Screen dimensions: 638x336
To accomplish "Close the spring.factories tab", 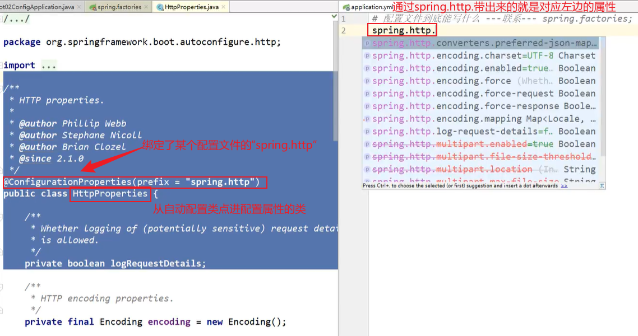I will 145,6.
